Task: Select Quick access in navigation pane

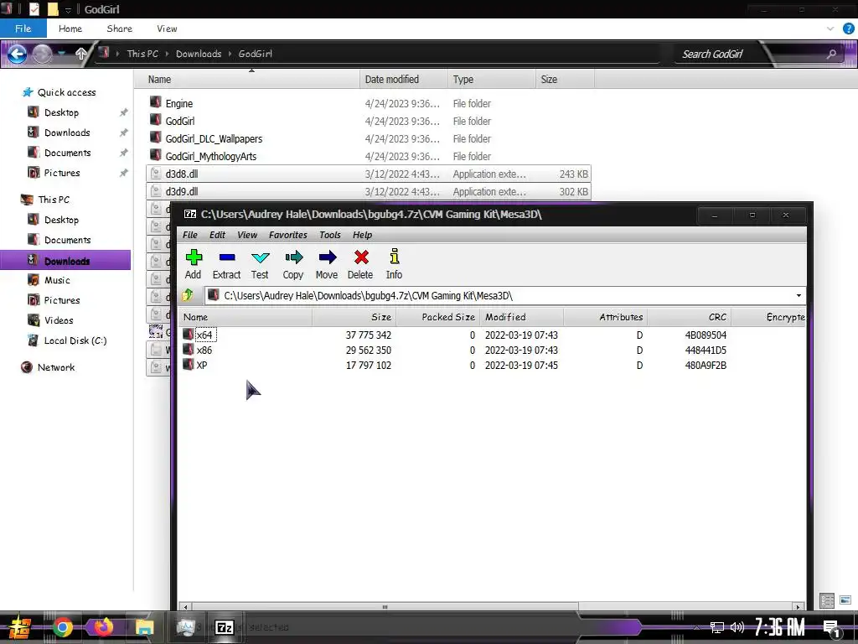Action: tap(66, 92)
